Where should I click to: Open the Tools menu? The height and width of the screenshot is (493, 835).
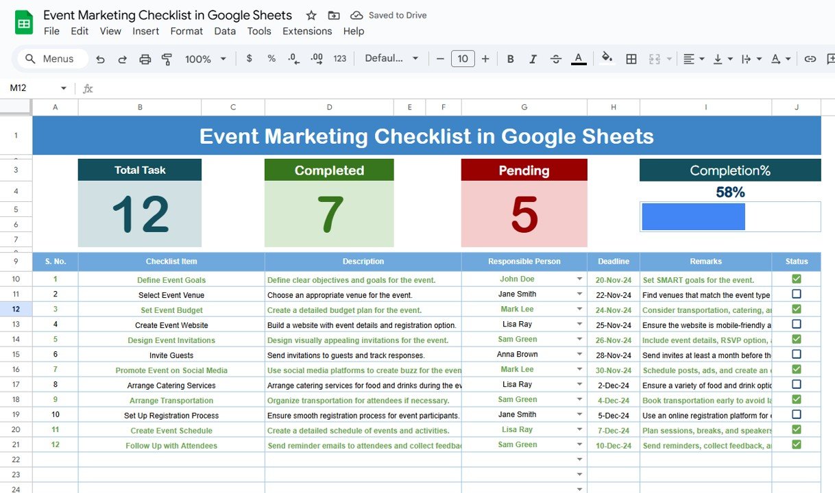tap(259, 31)
